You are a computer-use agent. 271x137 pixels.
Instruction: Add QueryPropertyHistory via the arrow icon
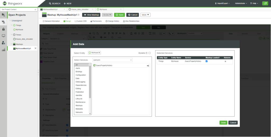[x=148, y=66]
